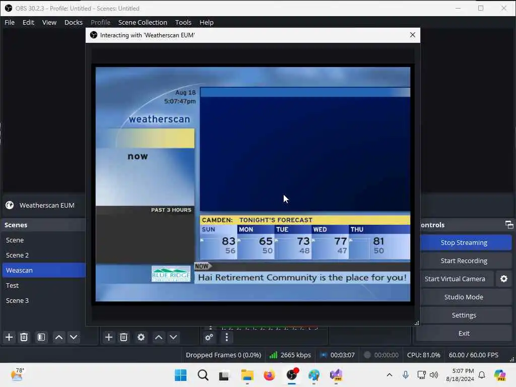
Task: Click the CPU: 81.0% status text
Action: tap(423, 355)
